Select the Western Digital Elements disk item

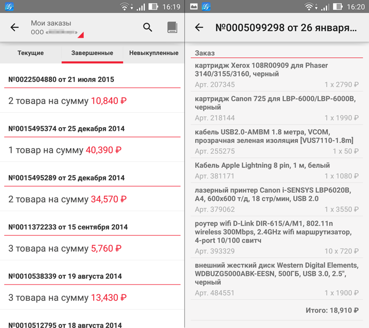click(x=277, y=279)
